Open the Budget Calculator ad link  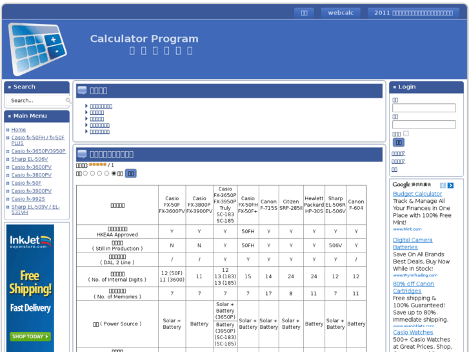417,194
